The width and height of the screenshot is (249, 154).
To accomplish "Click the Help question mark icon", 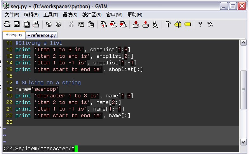I will tap(200, 24).
